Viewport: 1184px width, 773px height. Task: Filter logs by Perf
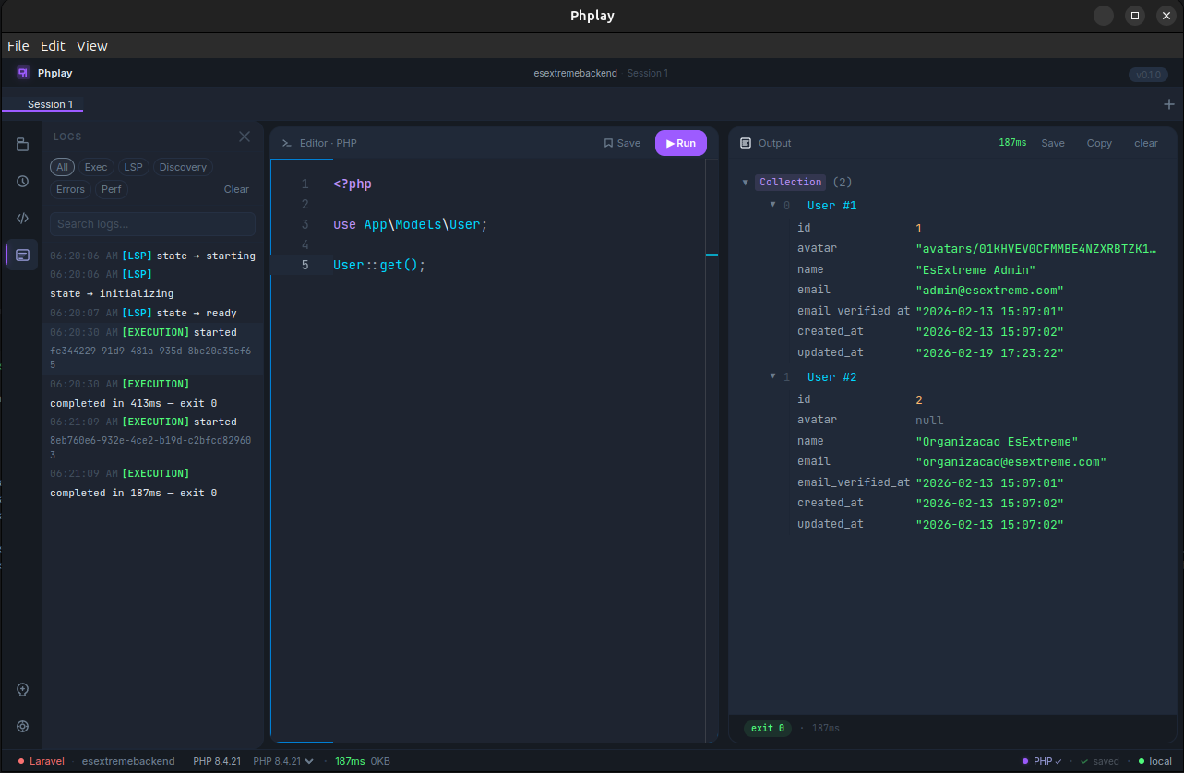click(x=112, y=189)
